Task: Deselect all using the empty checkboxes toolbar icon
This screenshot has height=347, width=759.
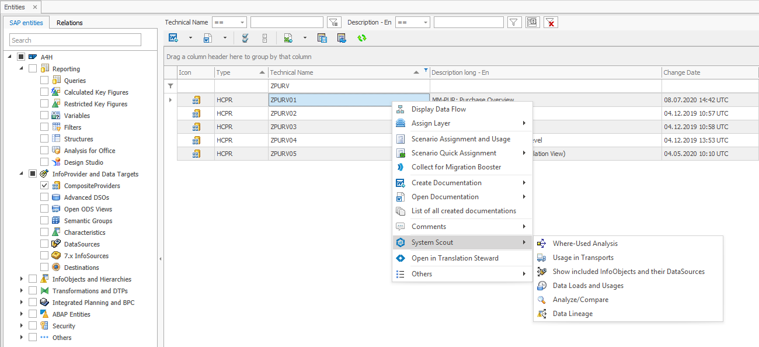Action: coord(264,38)
